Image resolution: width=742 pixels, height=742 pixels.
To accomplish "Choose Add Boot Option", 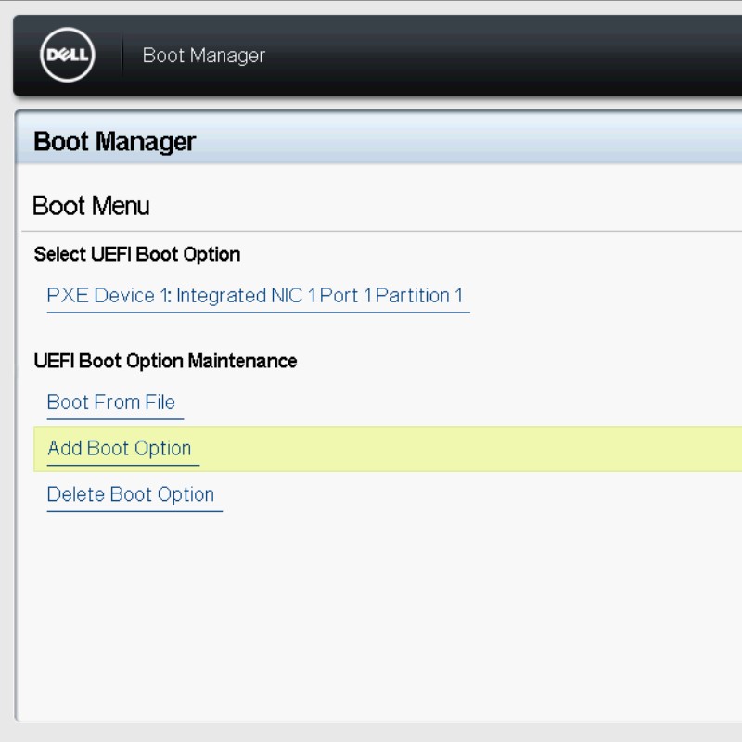I will click(119, 449).
